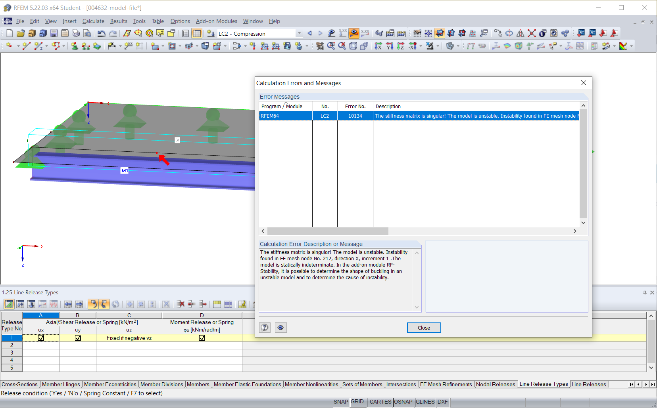
Task: Show axis mirror triangle icon
Action: 520,34
